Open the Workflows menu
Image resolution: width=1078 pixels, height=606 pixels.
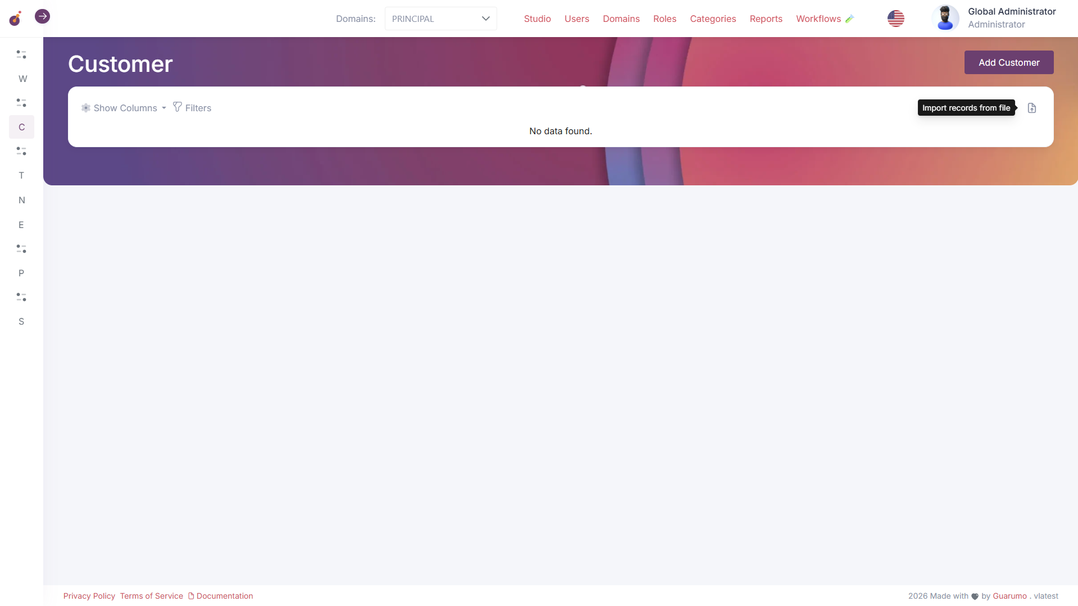(x=818, y=19)
